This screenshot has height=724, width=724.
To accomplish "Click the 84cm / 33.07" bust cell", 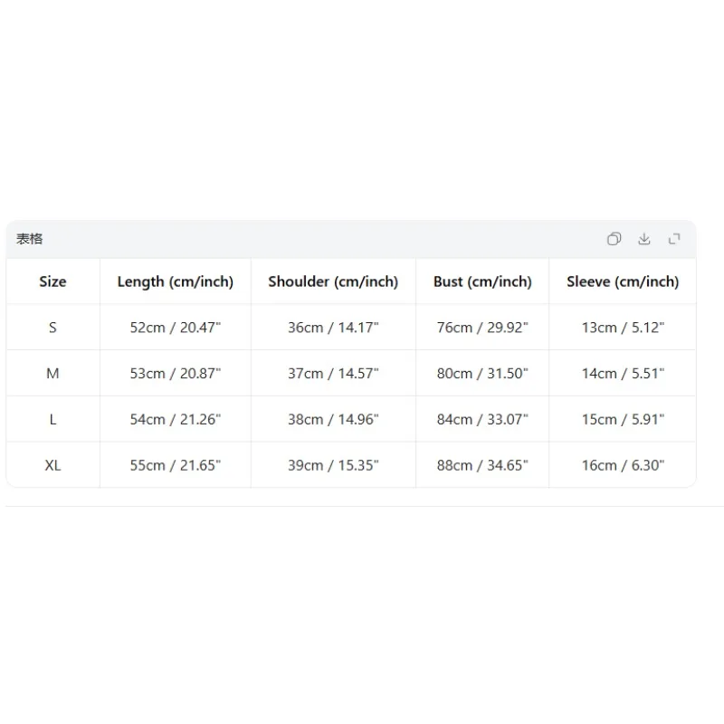I will click(x=482, y=419).
